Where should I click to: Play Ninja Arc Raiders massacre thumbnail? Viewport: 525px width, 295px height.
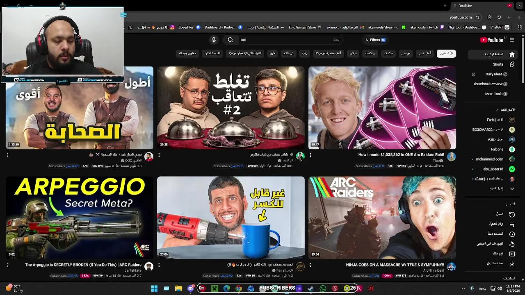click(x=382, y=218)
